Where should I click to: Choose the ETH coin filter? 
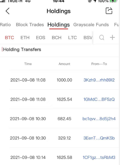click(x=25, y=38)
